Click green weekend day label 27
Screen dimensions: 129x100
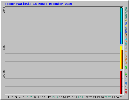click(x=106, y=97)
